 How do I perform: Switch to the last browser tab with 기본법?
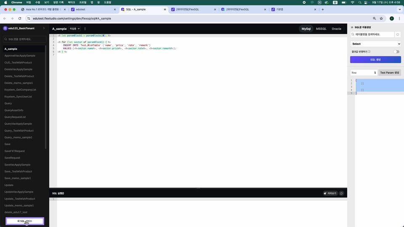294,9
